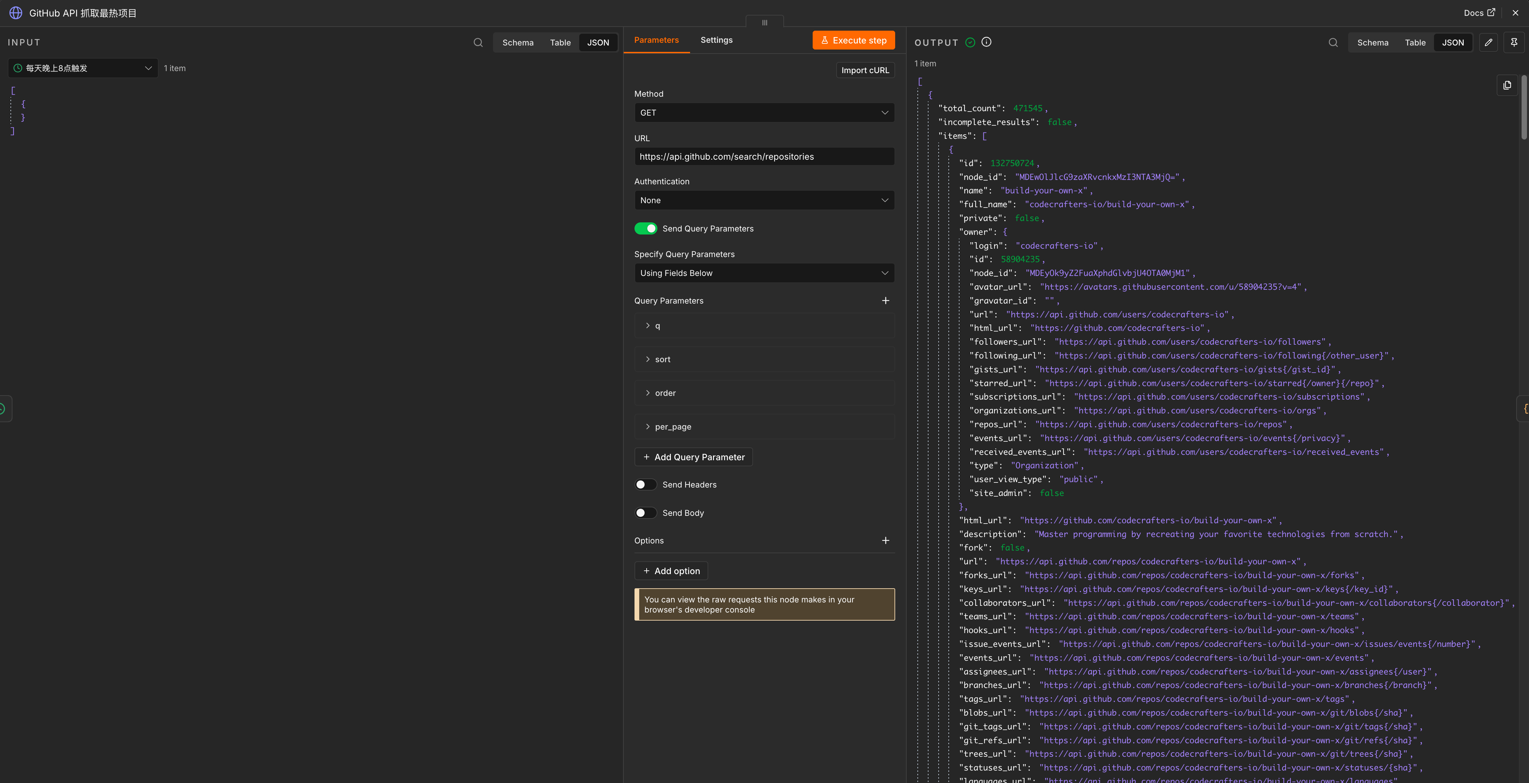Enable the Send Body toggle

646,513
